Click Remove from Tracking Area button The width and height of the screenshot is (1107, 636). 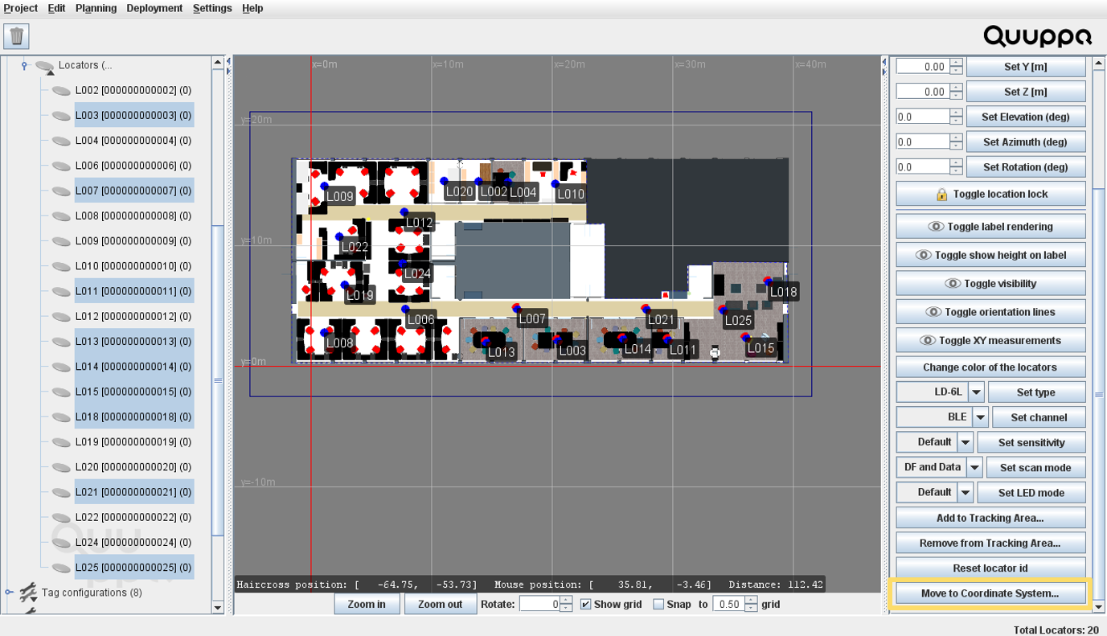(x=990, y=543)
